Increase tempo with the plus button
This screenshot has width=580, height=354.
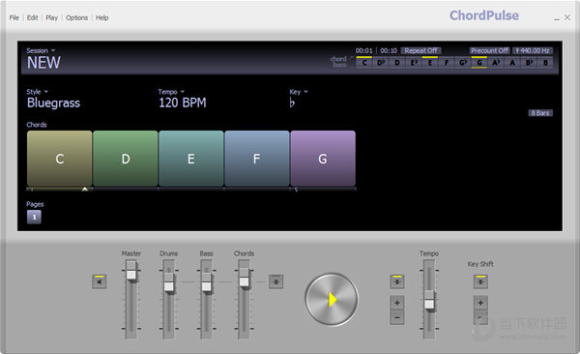[x=397, y=303]
